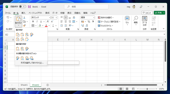This screenshot has width=170, height=94.
Task: Click the Increase Decimal icon
Action: coord(82,25)
